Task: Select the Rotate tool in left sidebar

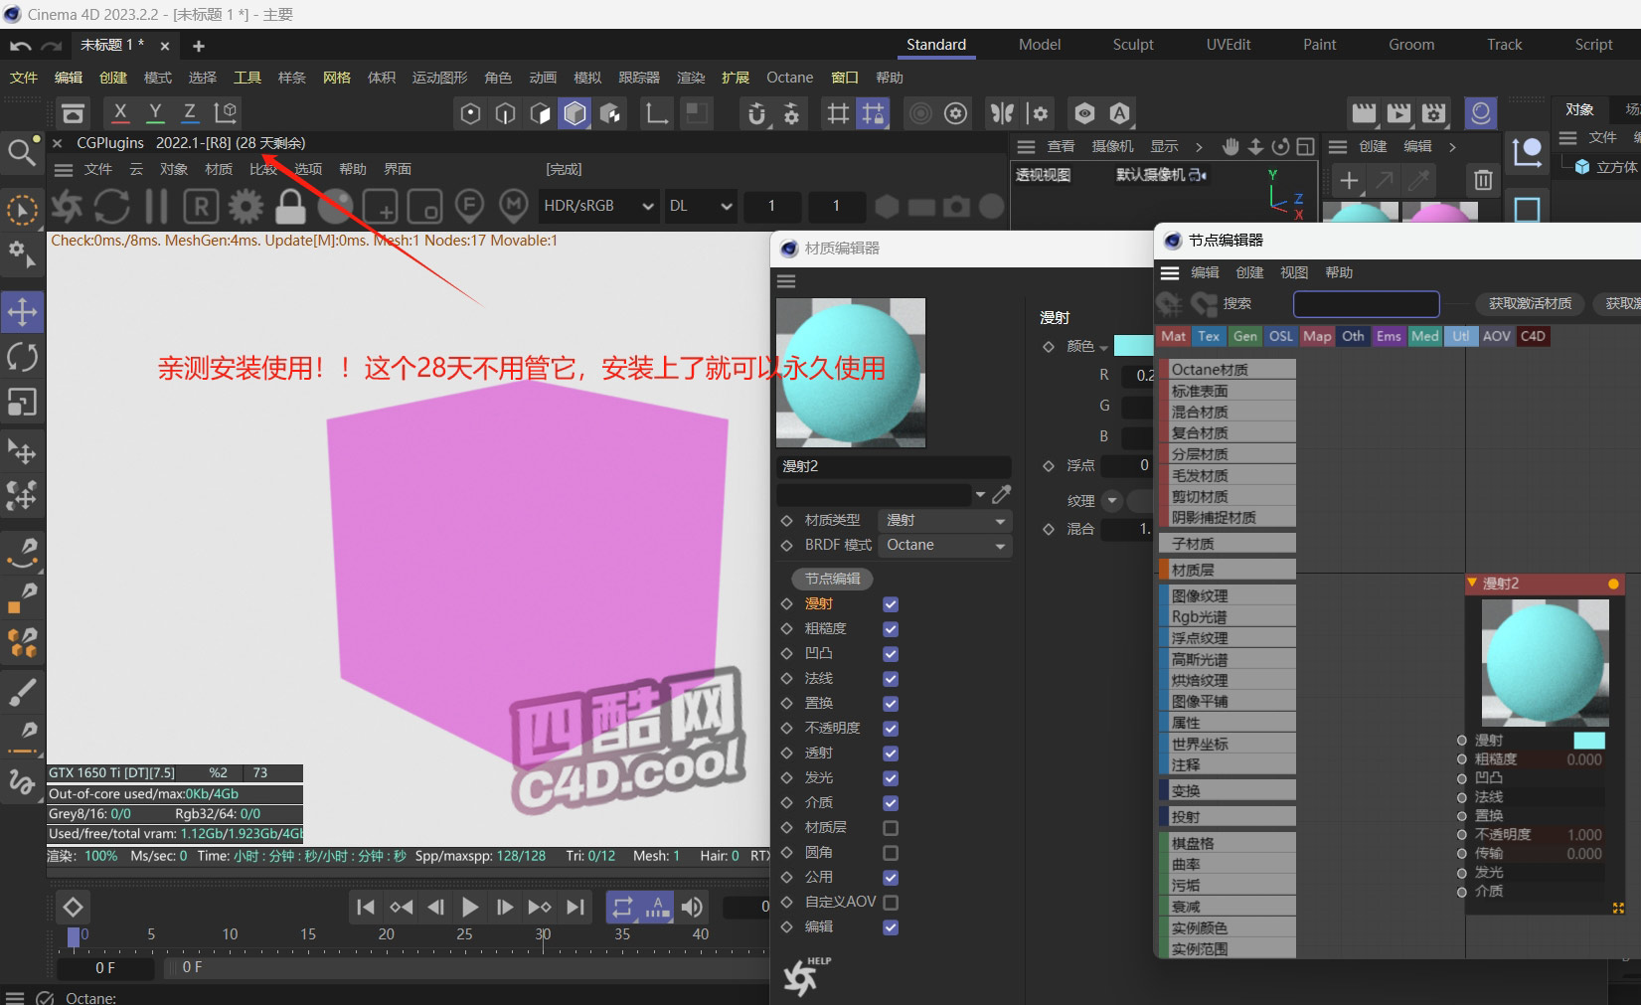Action: tap(22, 357)
